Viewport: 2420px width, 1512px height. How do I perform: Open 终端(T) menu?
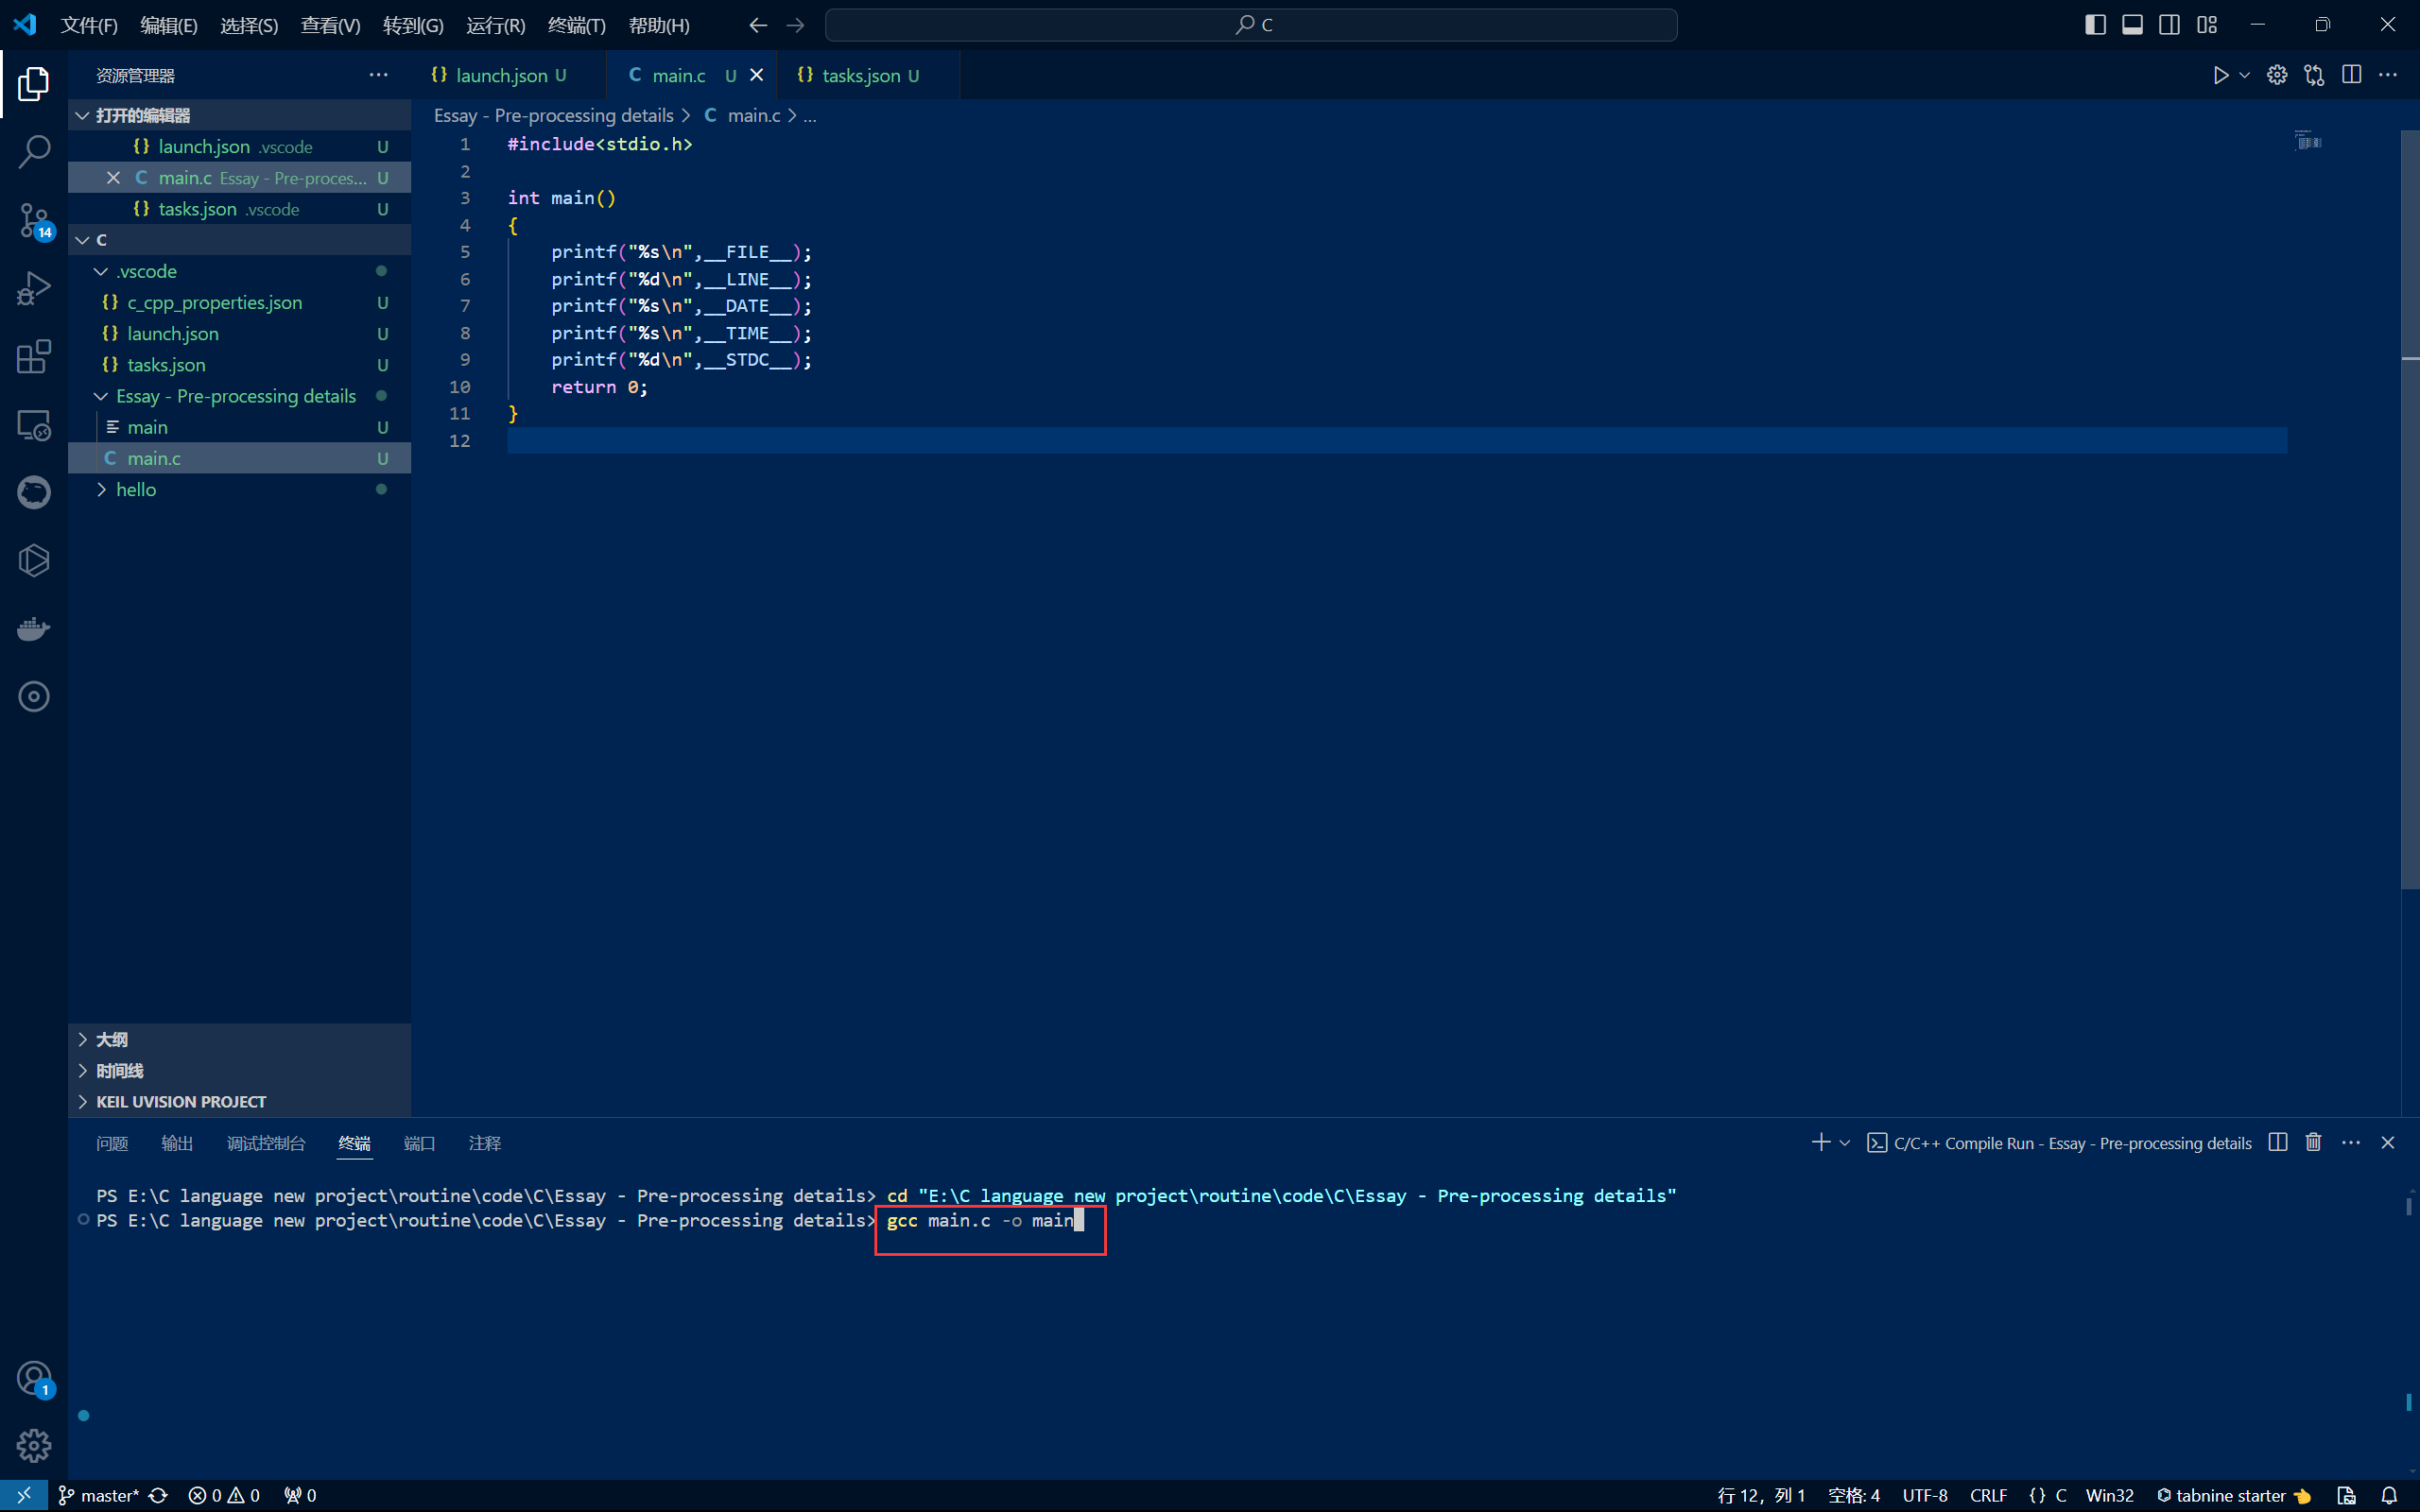pyautogui.click(x=577, y=25)
